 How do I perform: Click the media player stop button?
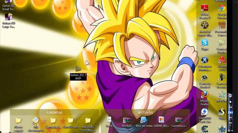click(230, 102)
